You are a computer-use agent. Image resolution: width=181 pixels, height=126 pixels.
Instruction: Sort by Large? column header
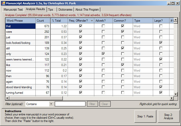point(161,21)
